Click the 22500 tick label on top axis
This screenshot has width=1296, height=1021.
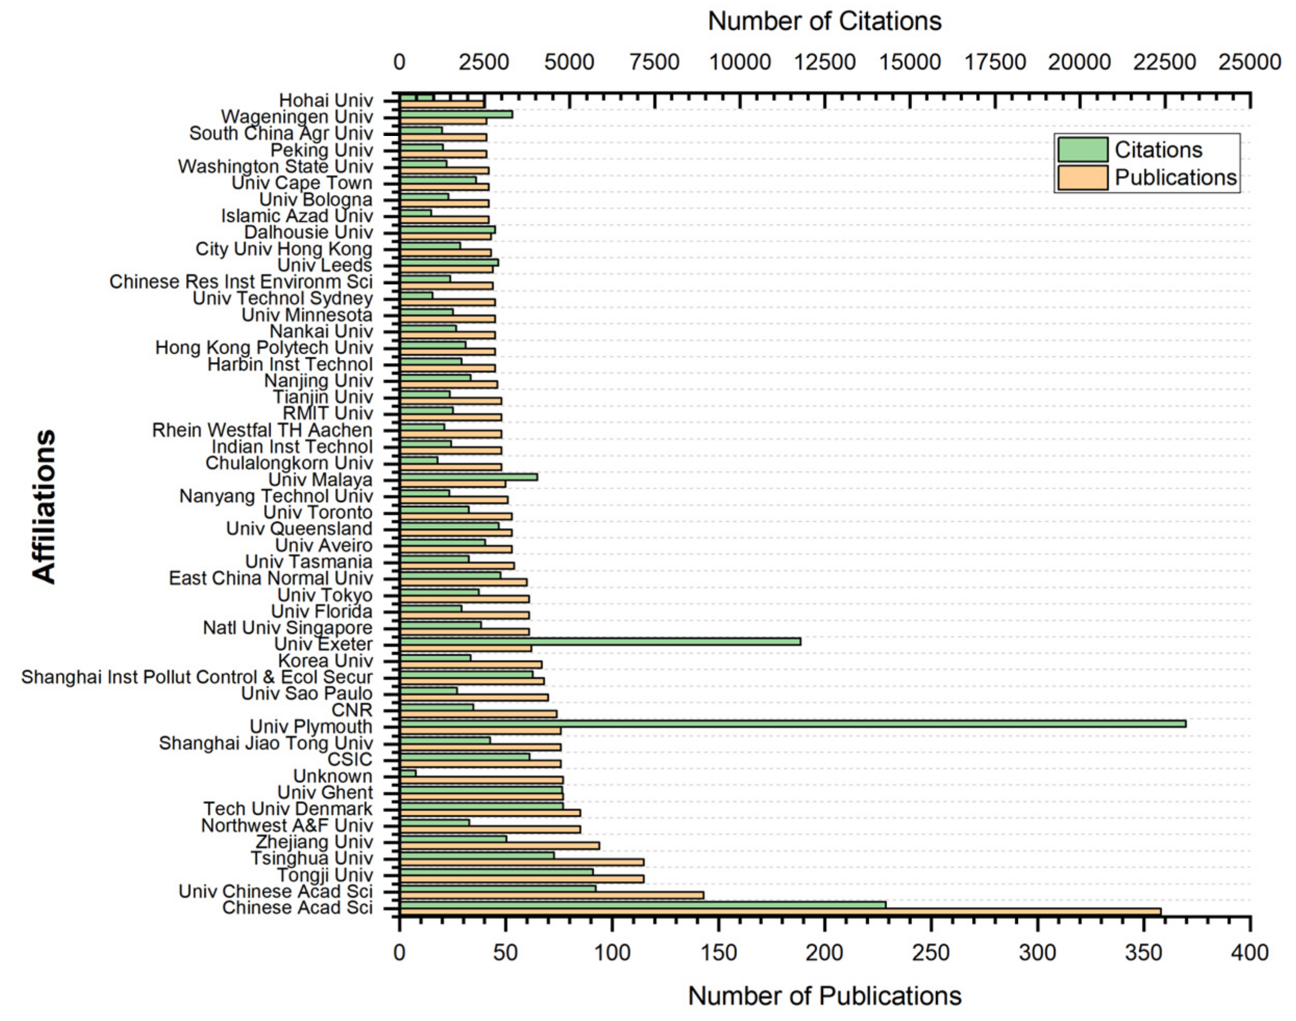click(x=1165, y=62)
